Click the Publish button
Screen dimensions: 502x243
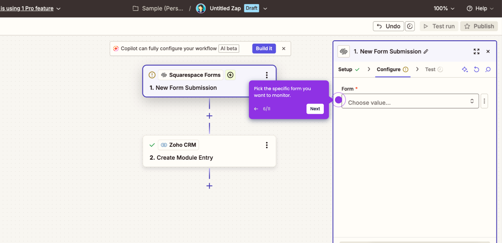[479, 26]
